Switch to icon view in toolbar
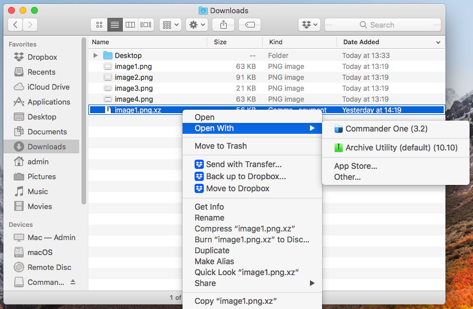473x309 pixels. (x=99, y=25)
